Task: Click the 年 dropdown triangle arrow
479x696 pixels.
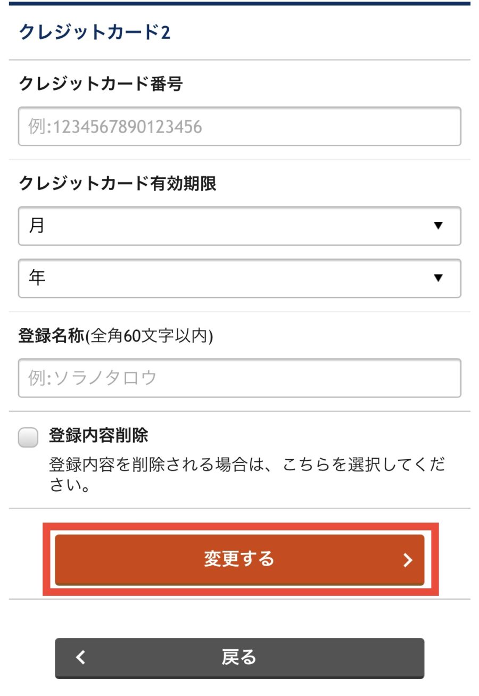Action: (438, 278)
